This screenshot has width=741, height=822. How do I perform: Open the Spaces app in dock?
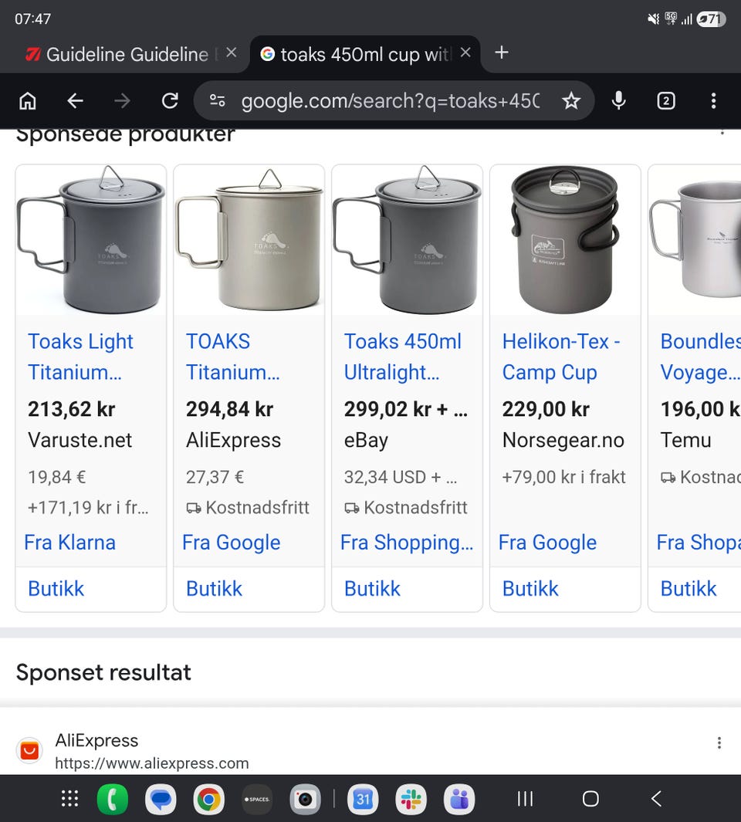[257, 799]
